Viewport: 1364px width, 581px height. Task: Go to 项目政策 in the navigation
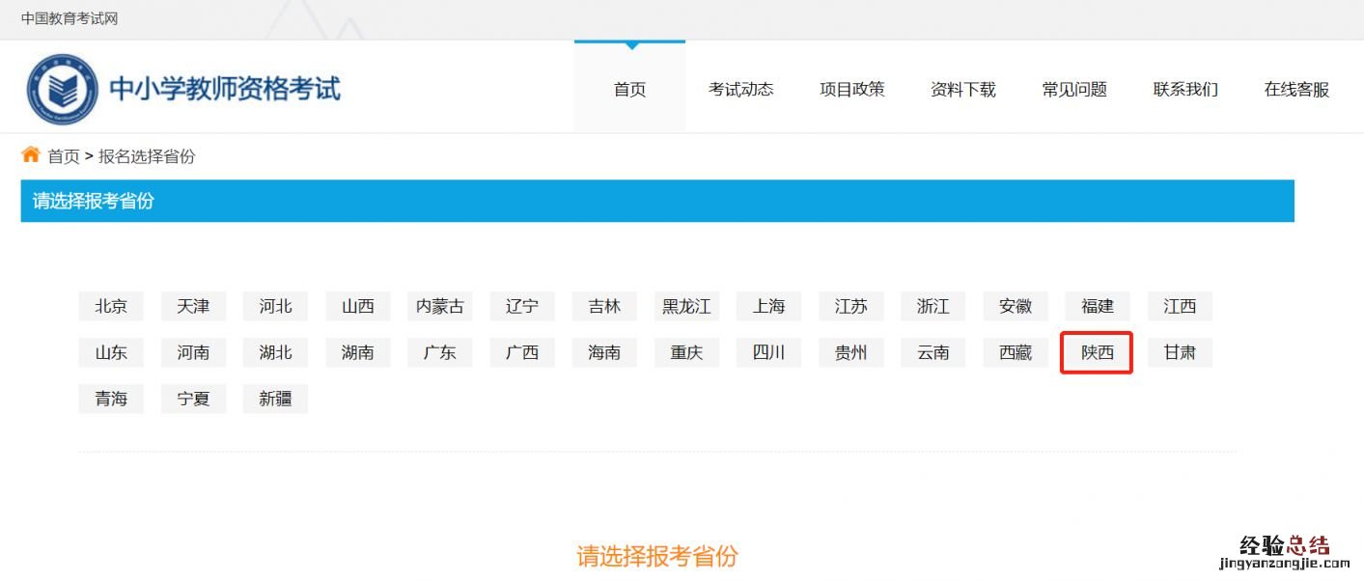click(851, 90)
